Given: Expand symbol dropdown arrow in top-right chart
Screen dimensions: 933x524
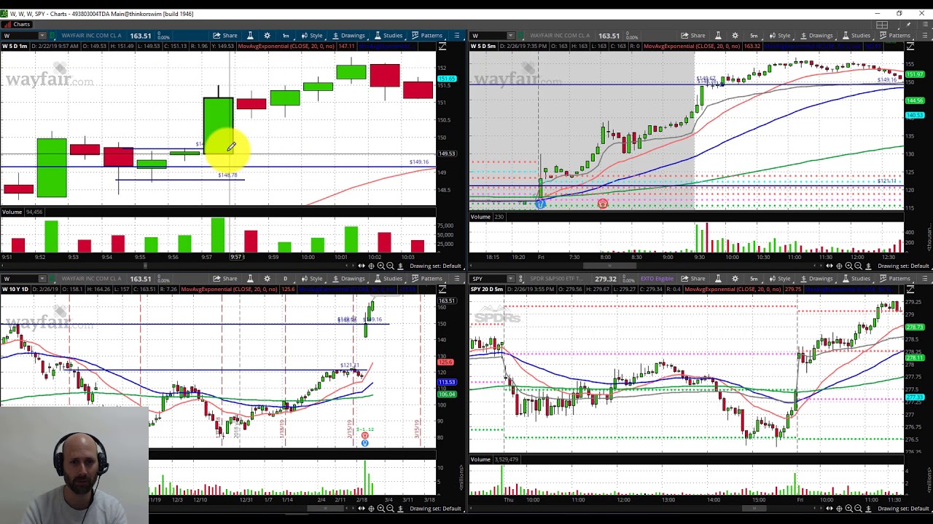Looking at the screenshot, I should 510,36.
